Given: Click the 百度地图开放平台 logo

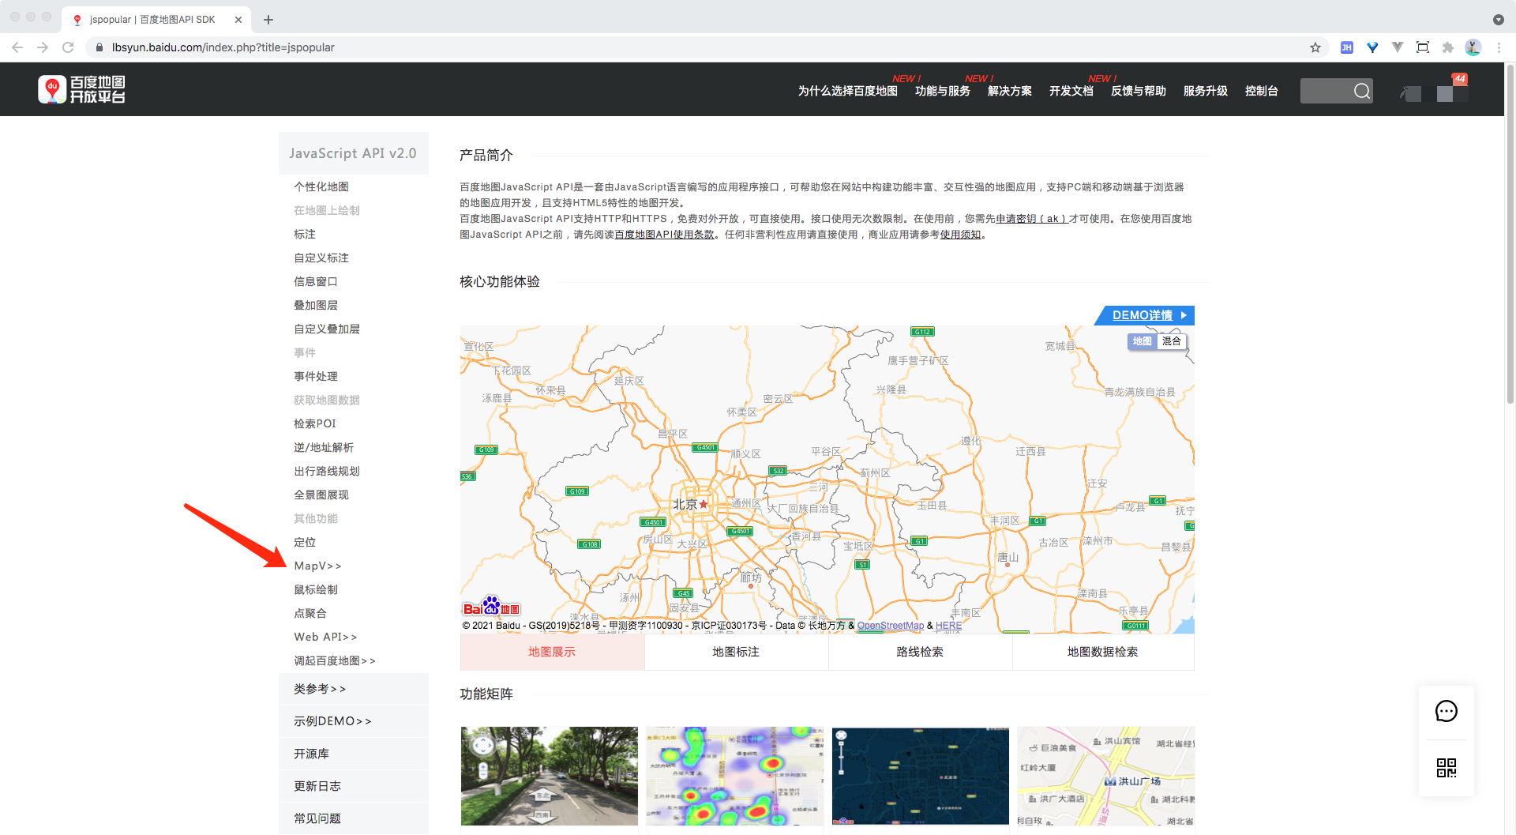Looking at the screenshot, I should tap(82, 89).
